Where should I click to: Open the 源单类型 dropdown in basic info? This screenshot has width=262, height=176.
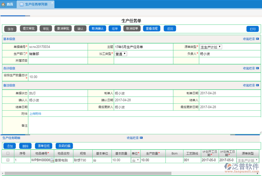pyautogui.click(x=211, y=47)
